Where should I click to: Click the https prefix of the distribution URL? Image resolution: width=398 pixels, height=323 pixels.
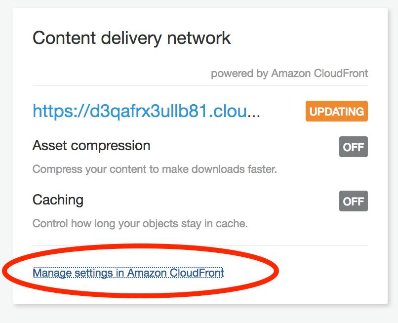pos(48,111)
